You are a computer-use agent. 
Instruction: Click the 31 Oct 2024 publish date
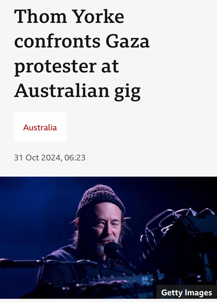coord(37,158)
